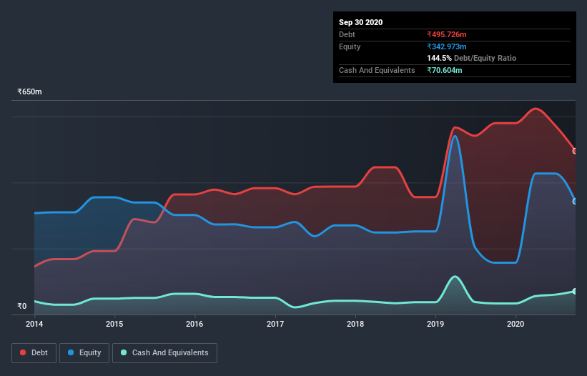Click the 2016 x-axis label
The image size is (587, 376).
tap(194, 324)
